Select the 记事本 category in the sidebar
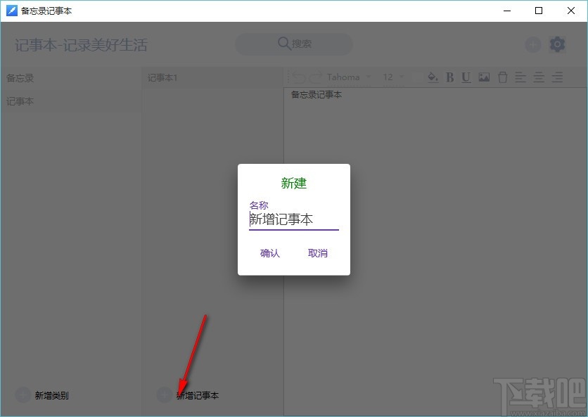 tap(23, 101)
